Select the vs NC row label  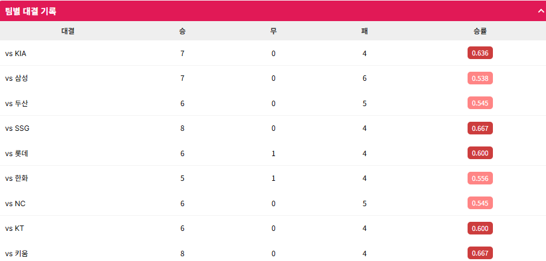point(15,204)
